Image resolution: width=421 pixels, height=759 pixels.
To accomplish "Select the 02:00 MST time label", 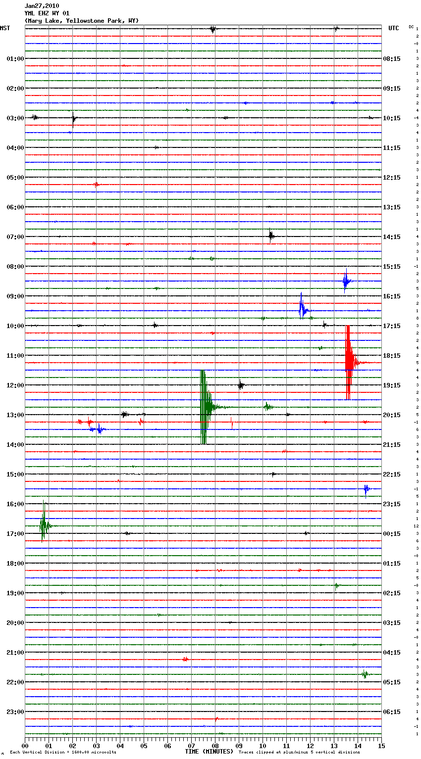I will (x=15, y=89).
